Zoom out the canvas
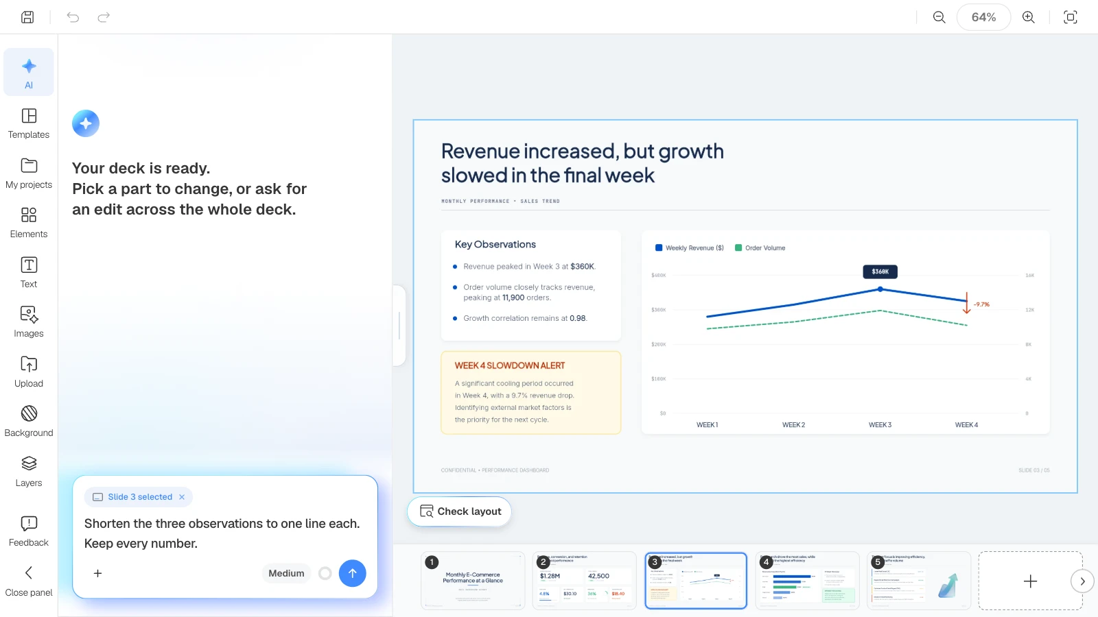The height and width of the screenshot is (617, 1098). click(939, 17)
